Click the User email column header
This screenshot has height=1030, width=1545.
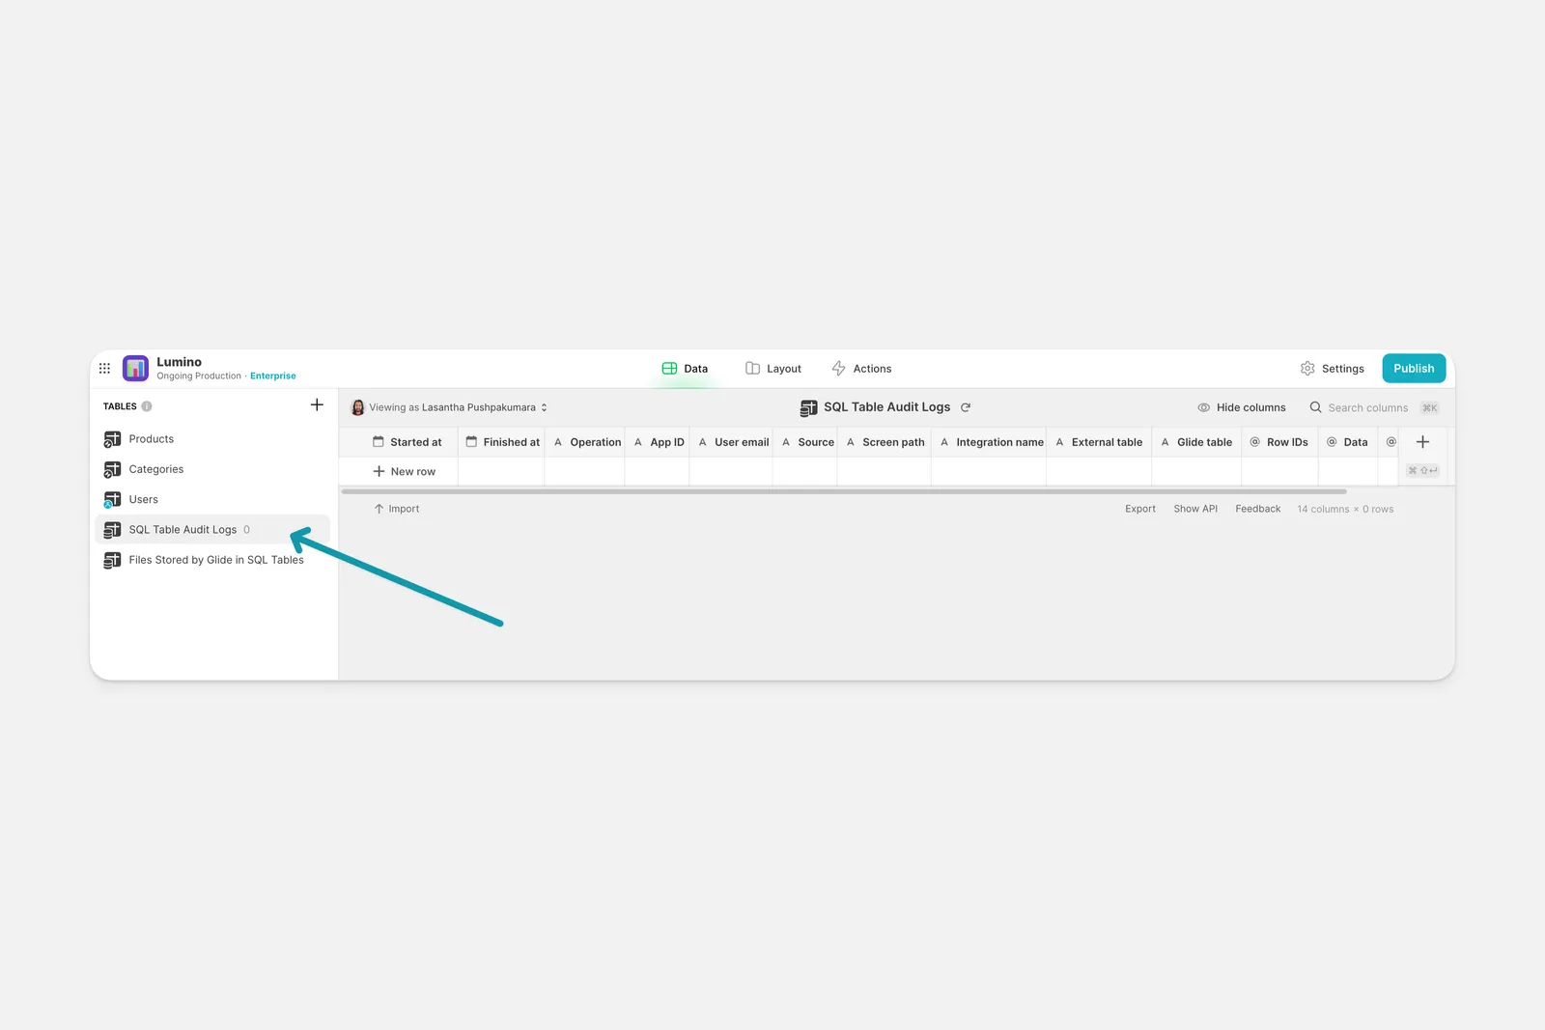732,442
